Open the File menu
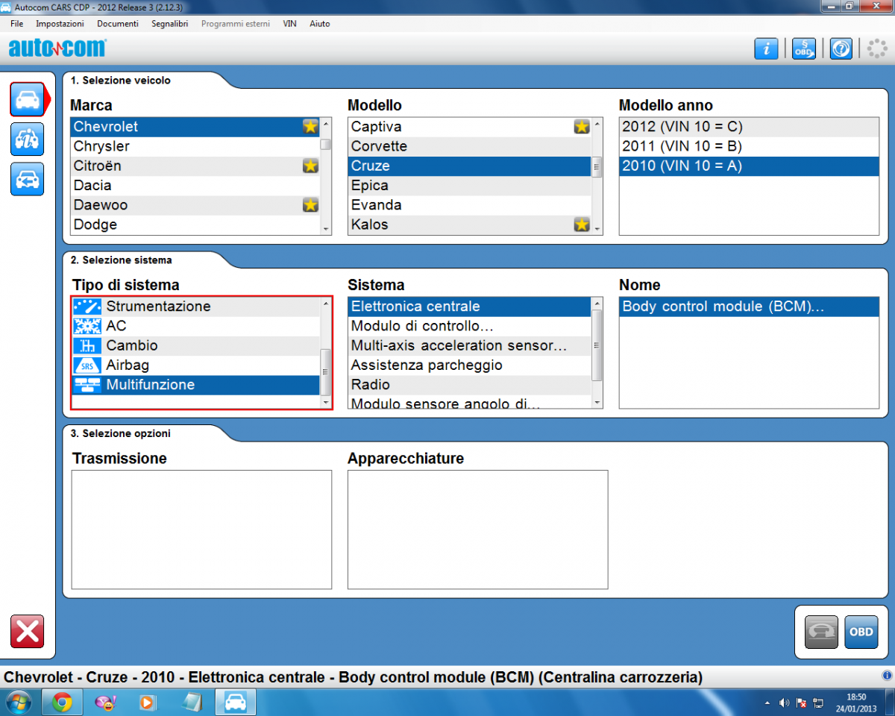895x716 pixels. [17, 24]
